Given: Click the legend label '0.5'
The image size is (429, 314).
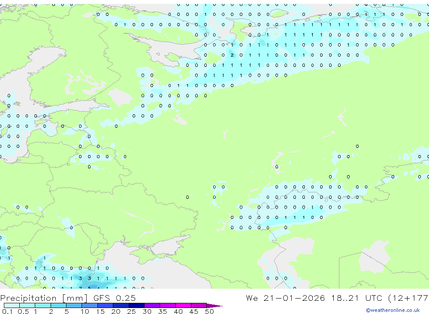Looking at the screenshot, I should click(23, 311).
